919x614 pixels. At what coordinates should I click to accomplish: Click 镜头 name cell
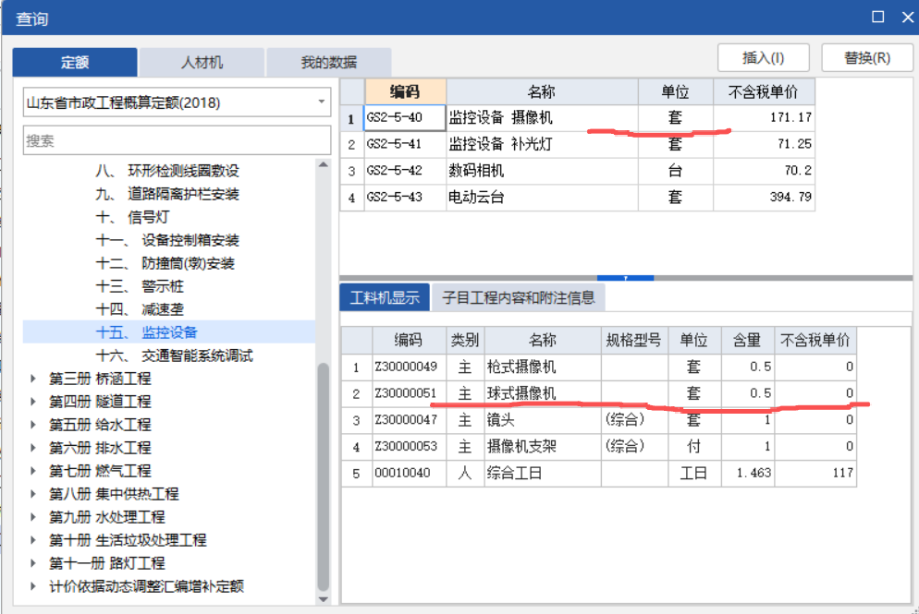543,420
